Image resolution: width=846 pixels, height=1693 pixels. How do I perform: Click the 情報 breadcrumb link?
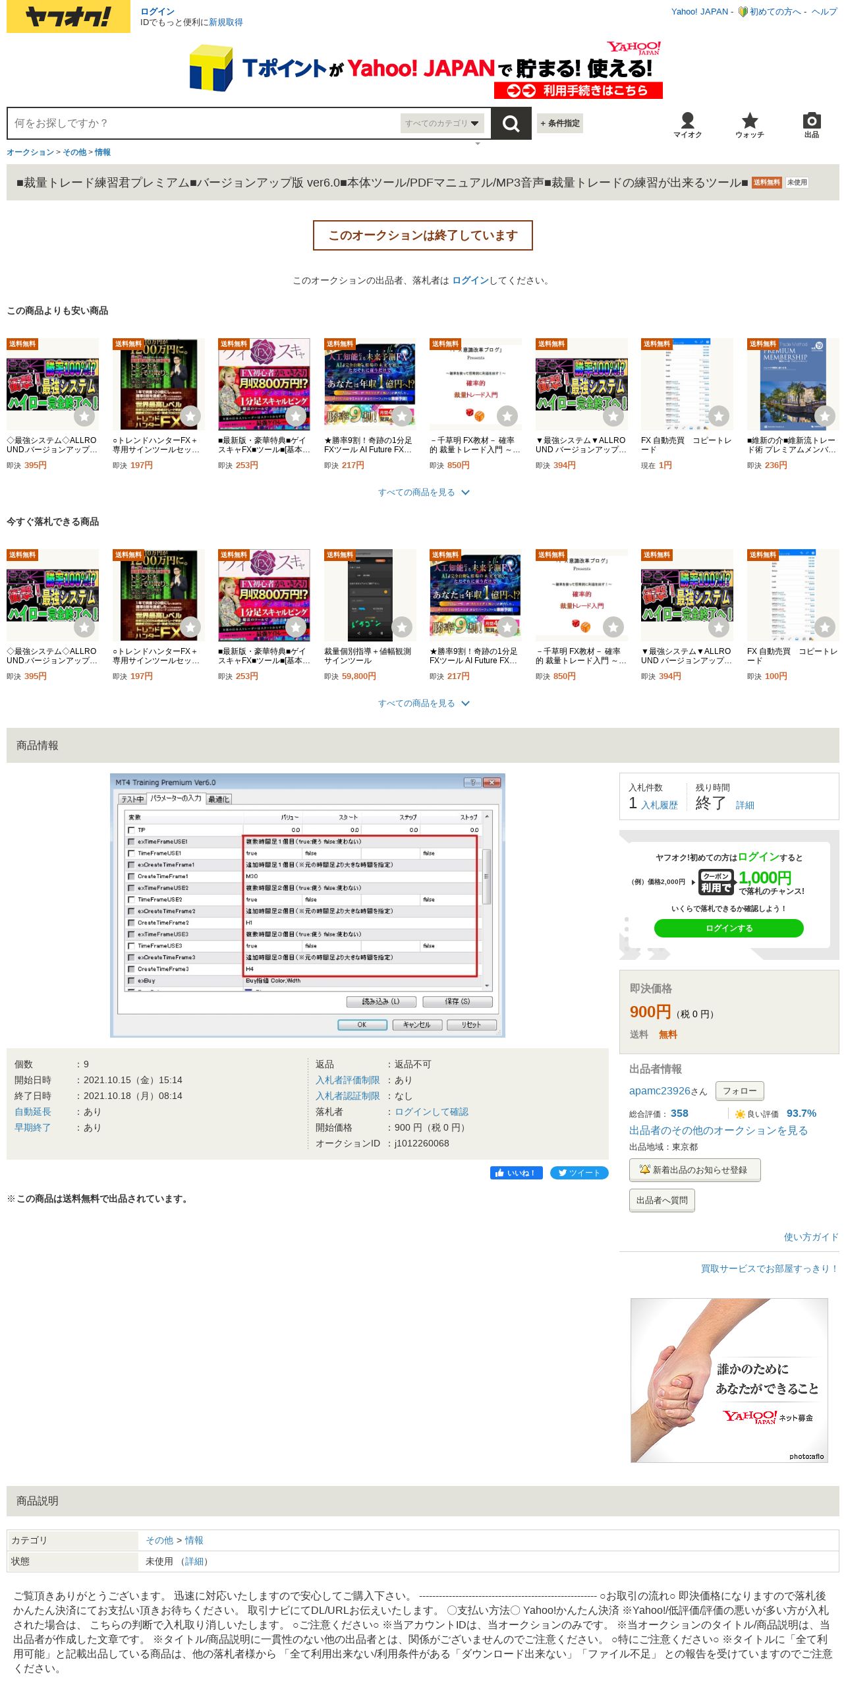click(103, 152)
